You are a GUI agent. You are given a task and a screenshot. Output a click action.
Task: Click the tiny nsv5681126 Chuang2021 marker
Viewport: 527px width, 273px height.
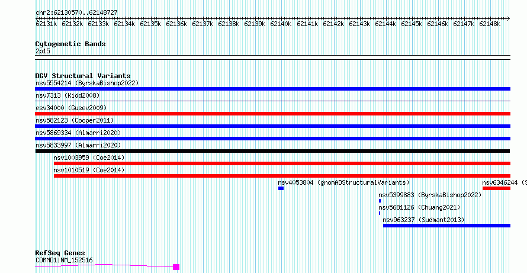coord(380,213)
